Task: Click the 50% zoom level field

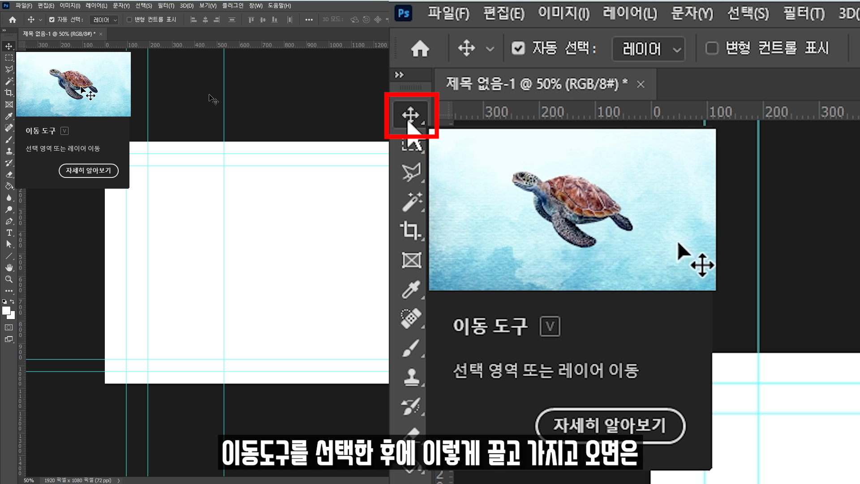Action: [x=29, y=480]
